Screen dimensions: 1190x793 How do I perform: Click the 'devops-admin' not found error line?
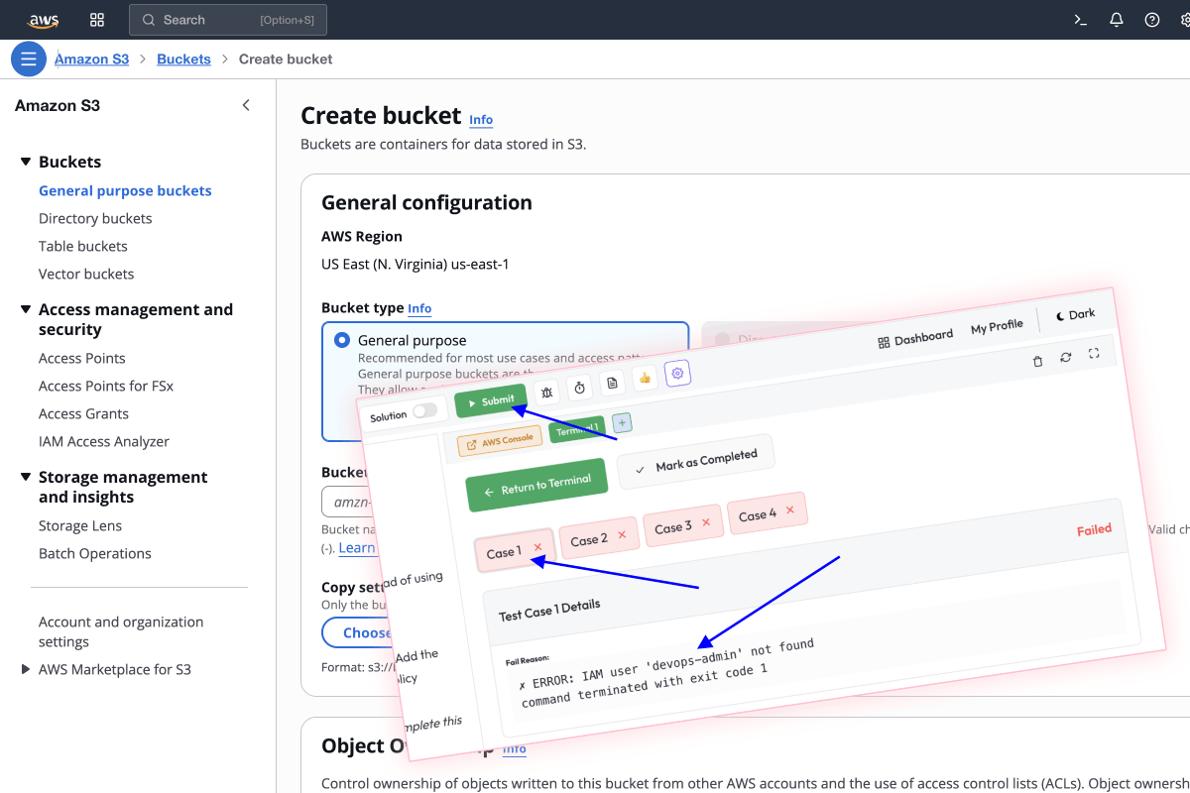point(665,664)
